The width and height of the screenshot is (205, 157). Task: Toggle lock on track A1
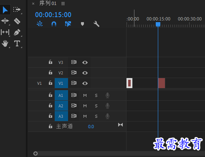[x=51, y=95]
